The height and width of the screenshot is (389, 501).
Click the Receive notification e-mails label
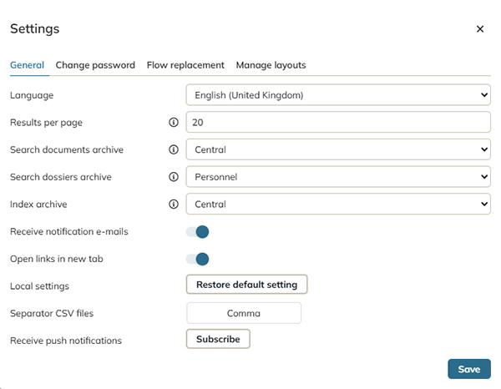click(x=69, y=231)
